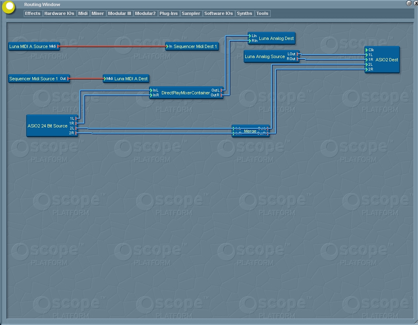Select the Sequencer Midi Dest 1 module name
This screenshot has width=418, height=325.
(195, 46)
